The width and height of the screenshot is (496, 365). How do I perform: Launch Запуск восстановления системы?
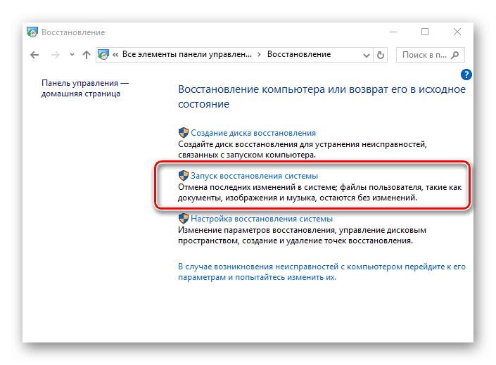coord(254,175)
